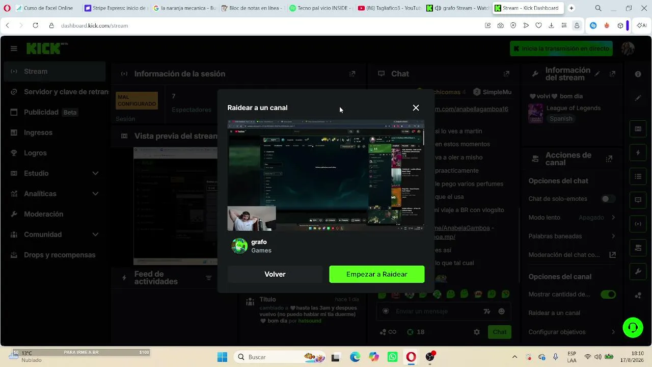Pop out the Información de la sesión panel
652x367 pixels.
click(352, 74)
